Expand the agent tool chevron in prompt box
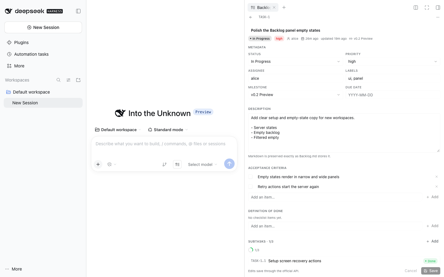Viewport: 444px width, 277px height. pyautogui.click(x=112, y=164)
